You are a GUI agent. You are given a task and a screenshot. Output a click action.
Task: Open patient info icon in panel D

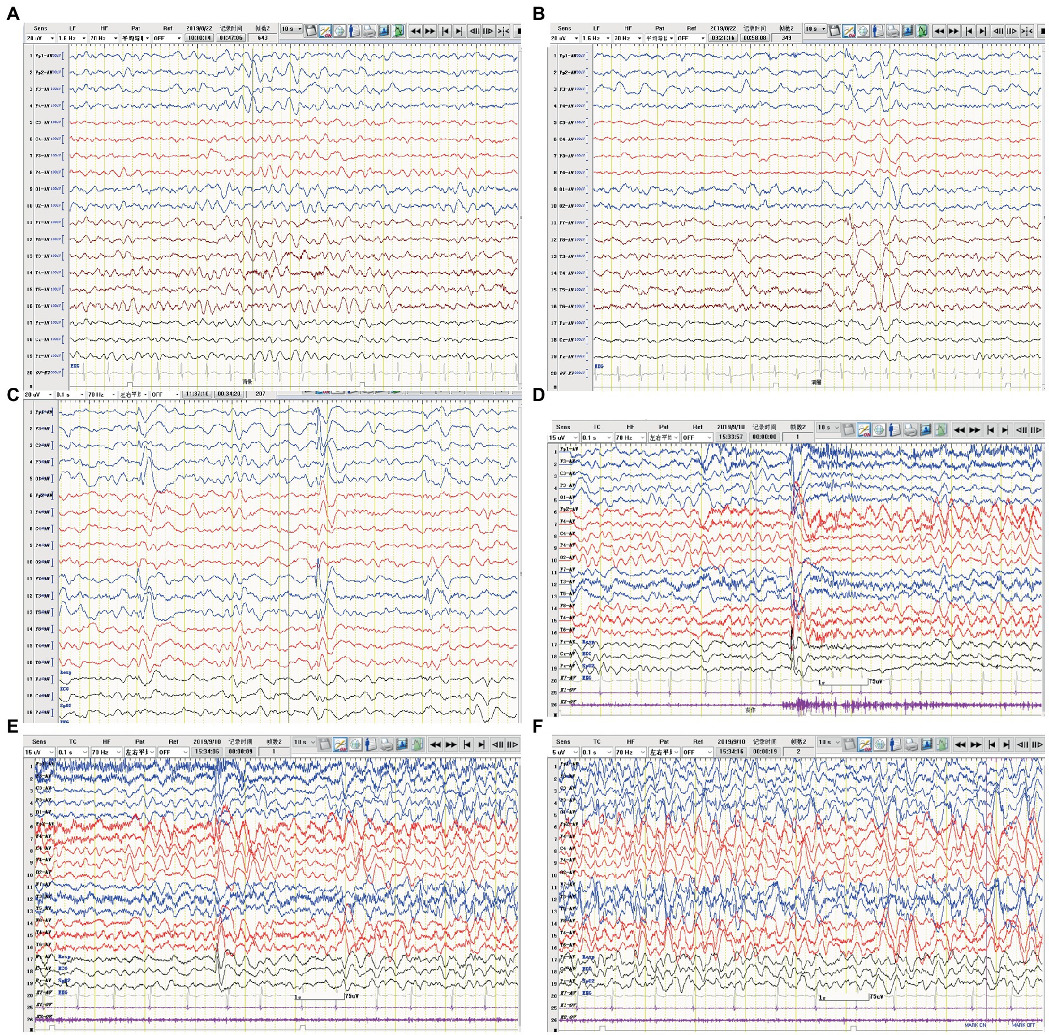(895, 430)
